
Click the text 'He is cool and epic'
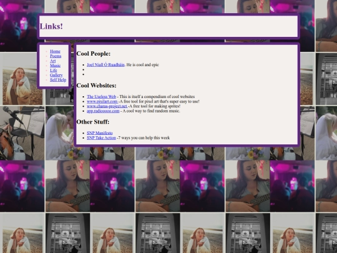click(142, 65)
